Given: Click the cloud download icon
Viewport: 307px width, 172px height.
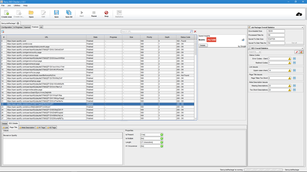Looking at the screenshot, I should [x=299, y=14].
